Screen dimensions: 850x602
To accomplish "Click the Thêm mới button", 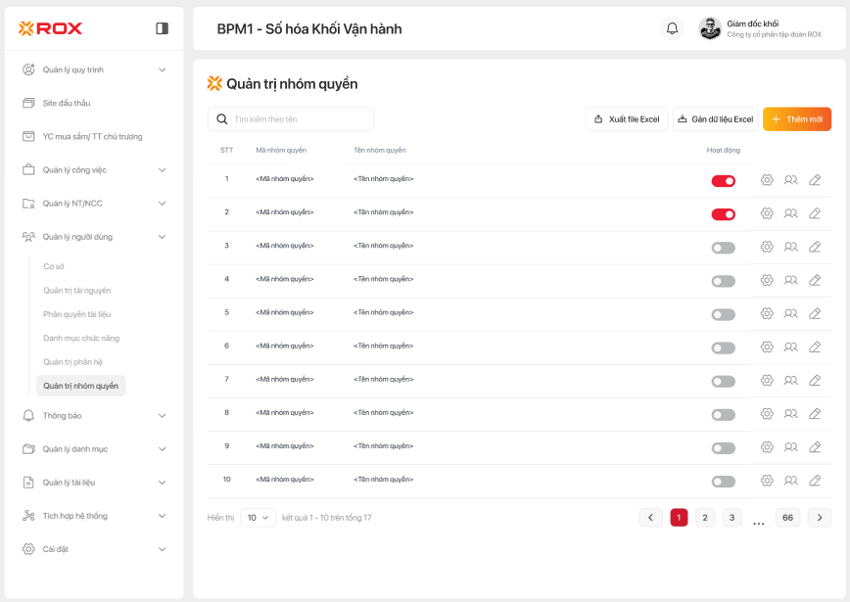I will (796, 119).
